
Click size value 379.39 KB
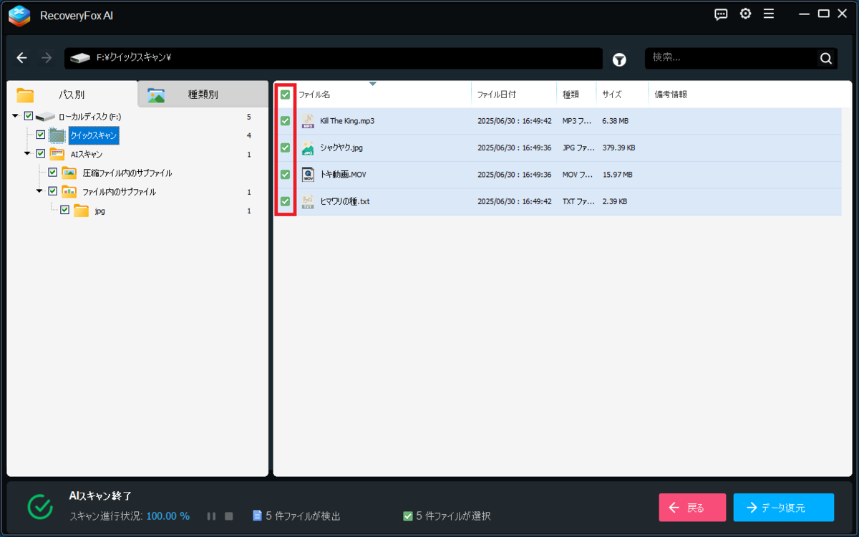pyautogui.click(x=618, y=147)
